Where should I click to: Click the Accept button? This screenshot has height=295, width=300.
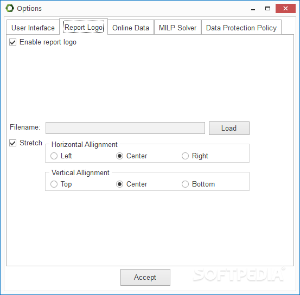pyautogui.click(x=145, y=277)
